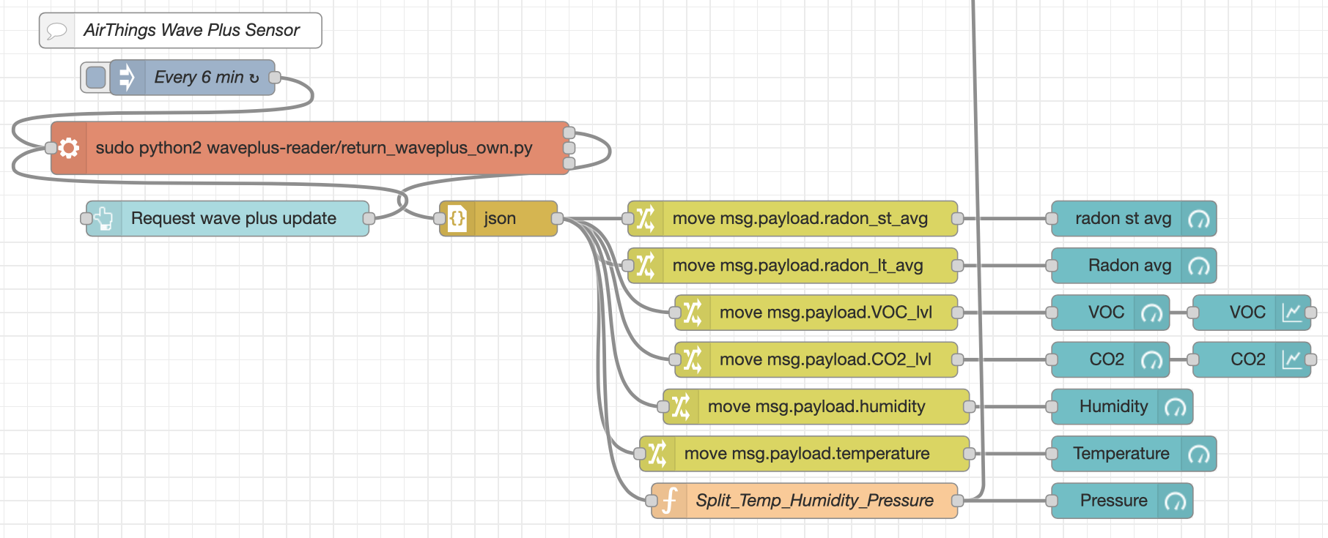This screenshot has height=538, width=1328.
Task: Click the inject button on Every 6 min node
Action: pos(95,78)
